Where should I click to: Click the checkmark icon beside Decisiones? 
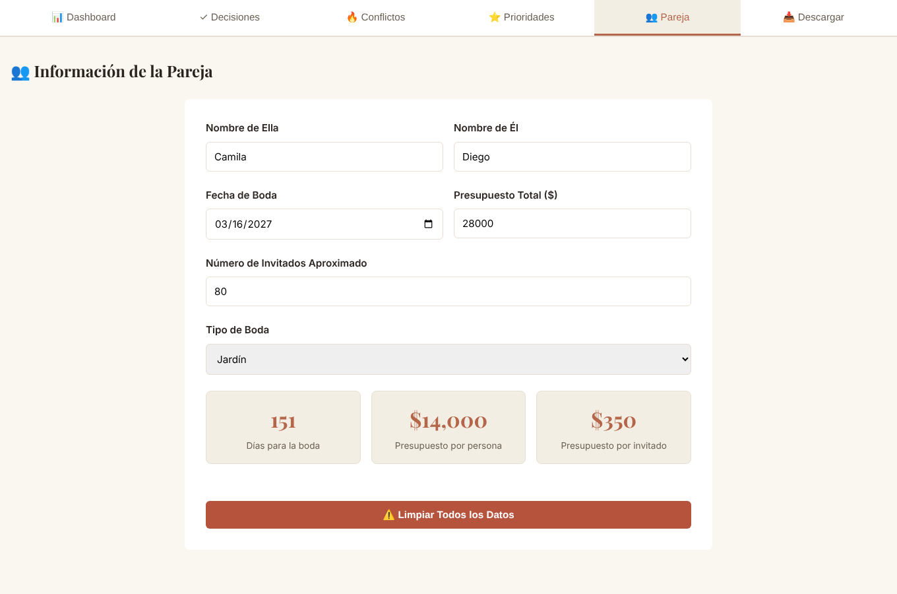pos(204,17)
